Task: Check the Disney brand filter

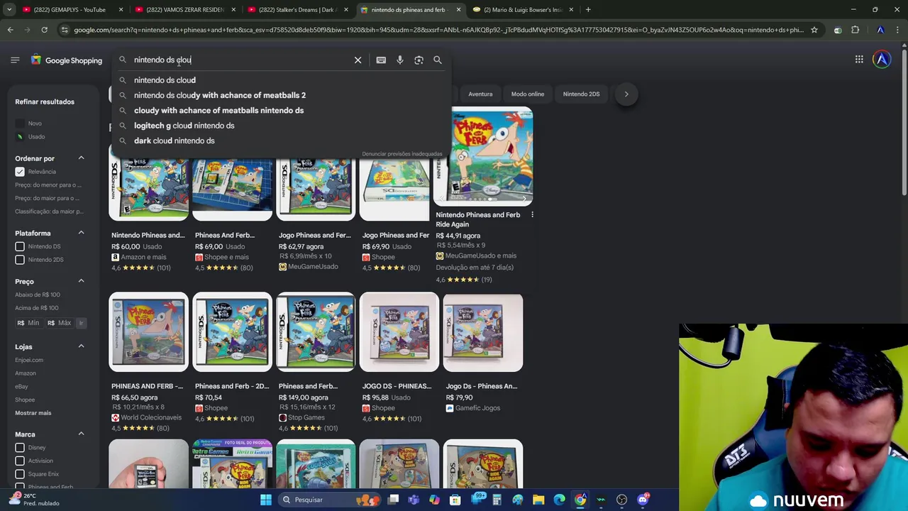Action: click(20, 448)
